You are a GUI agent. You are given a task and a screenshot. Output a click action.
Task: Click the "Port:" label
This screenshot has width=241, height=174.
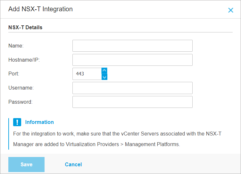tap(14, 74)
